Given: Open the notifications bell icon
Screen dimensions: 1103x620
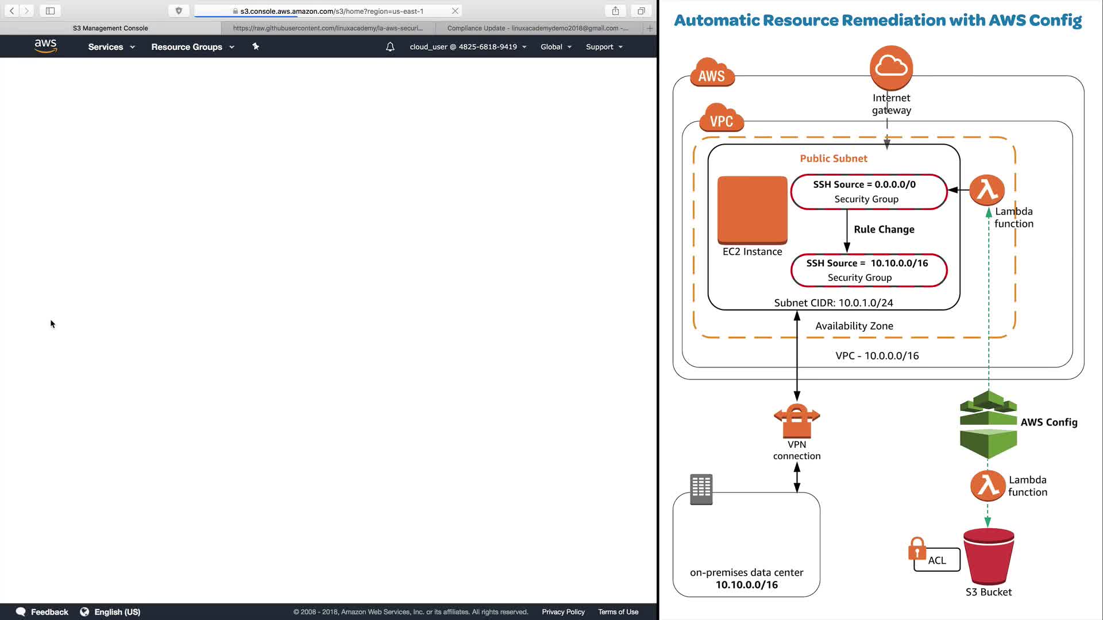Looking at the screenshot, I should click(x=390, y=47).
